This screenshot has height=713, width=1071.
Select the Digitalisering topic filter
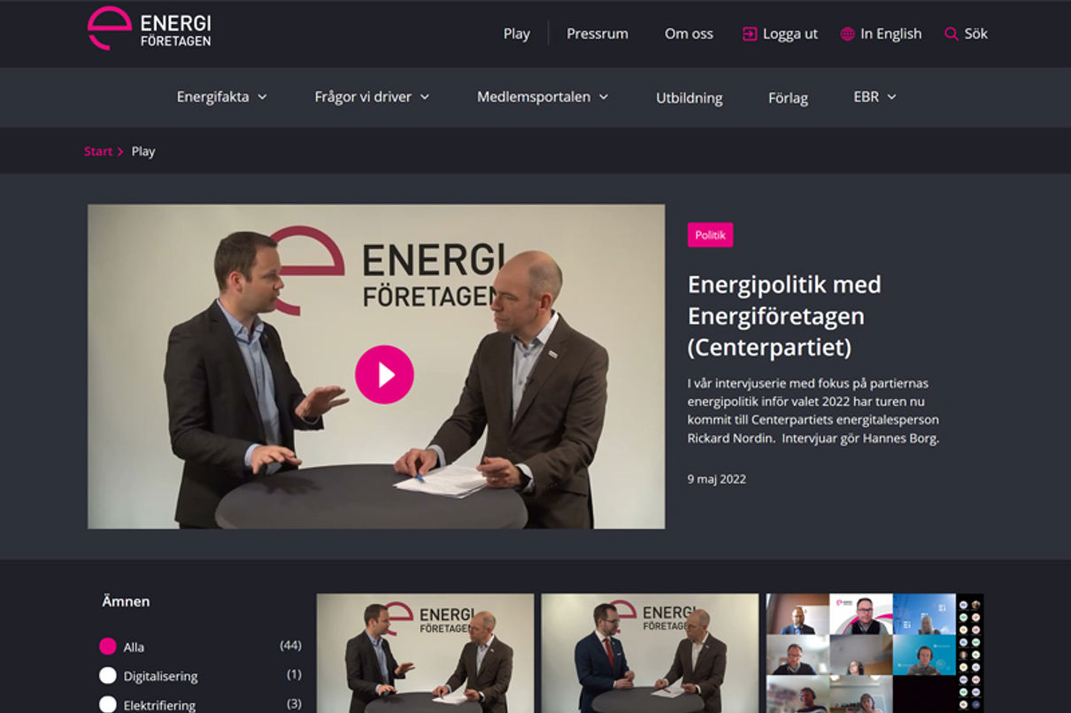tap(108, 676)
